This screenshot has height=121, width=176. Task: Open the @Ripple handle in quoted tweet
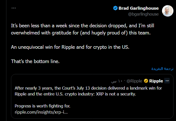click(x=134, y=81)
